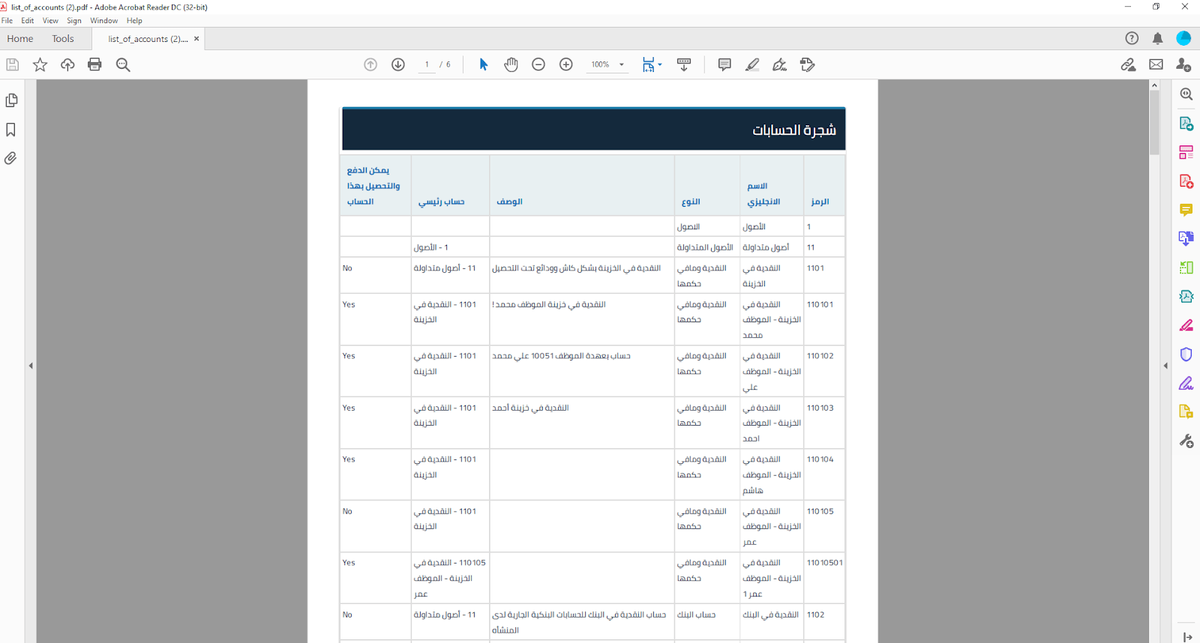The width and height of the screenshot is (1200, 643).
Task: Open the account profile avatar
Action: (1183, 38)
